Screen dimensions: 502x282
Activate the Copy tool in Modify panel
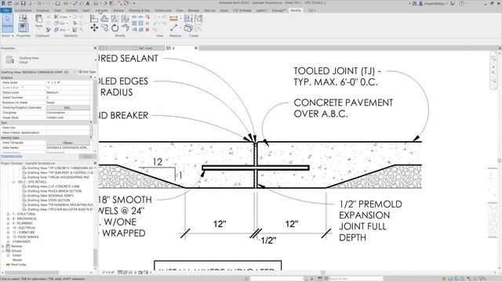click(x=104, y=28)
